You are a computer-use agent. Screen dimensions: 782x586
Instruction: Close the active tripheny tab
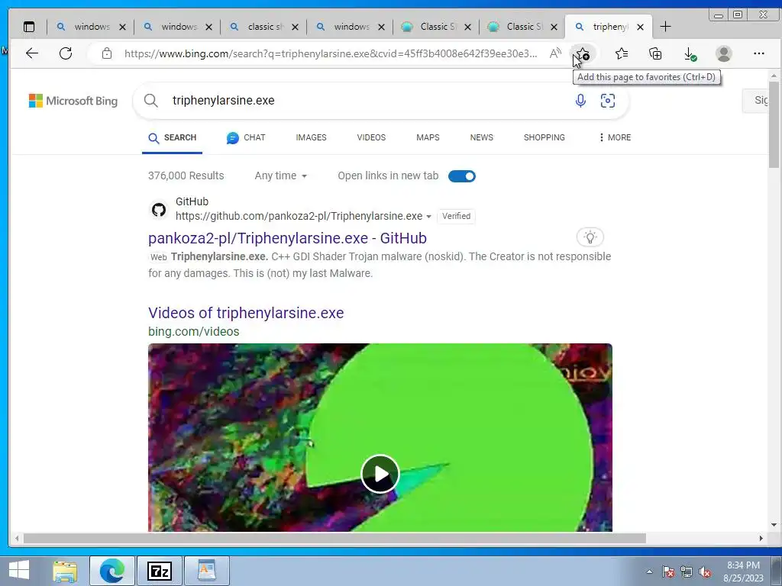pos(641,27)
